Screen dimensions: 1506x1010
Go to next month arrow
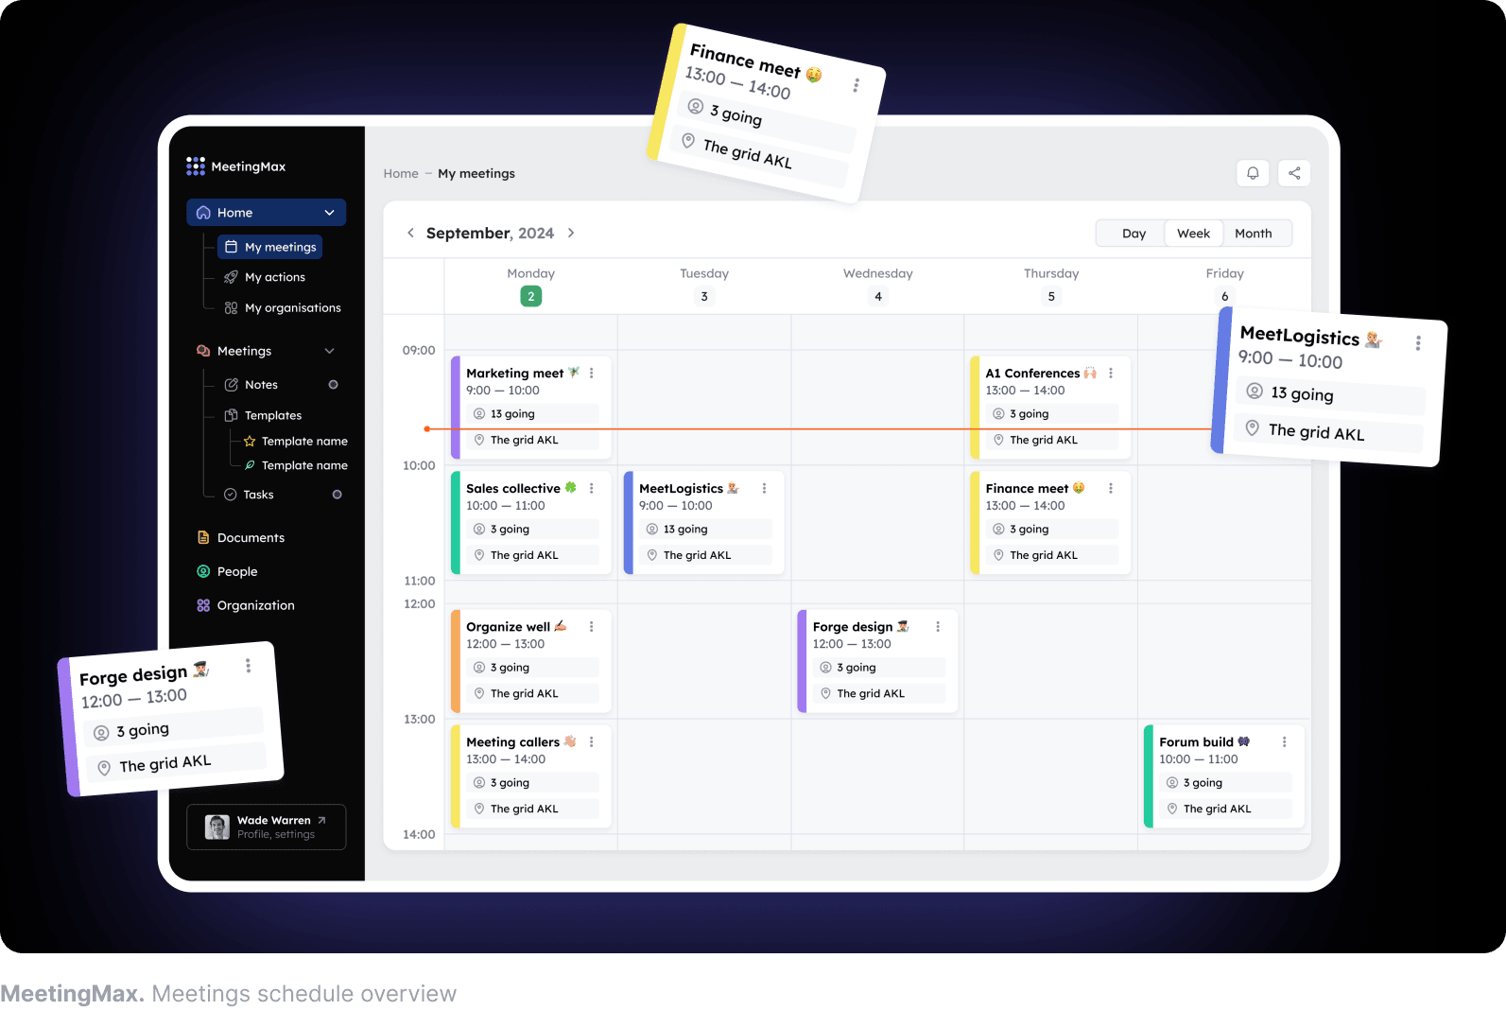[x=571, y=233]
